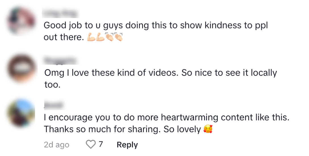This screenshot has width=309, height=156.
Task: Click the smiling face with hearts emoji
Action: pos(208,130)
